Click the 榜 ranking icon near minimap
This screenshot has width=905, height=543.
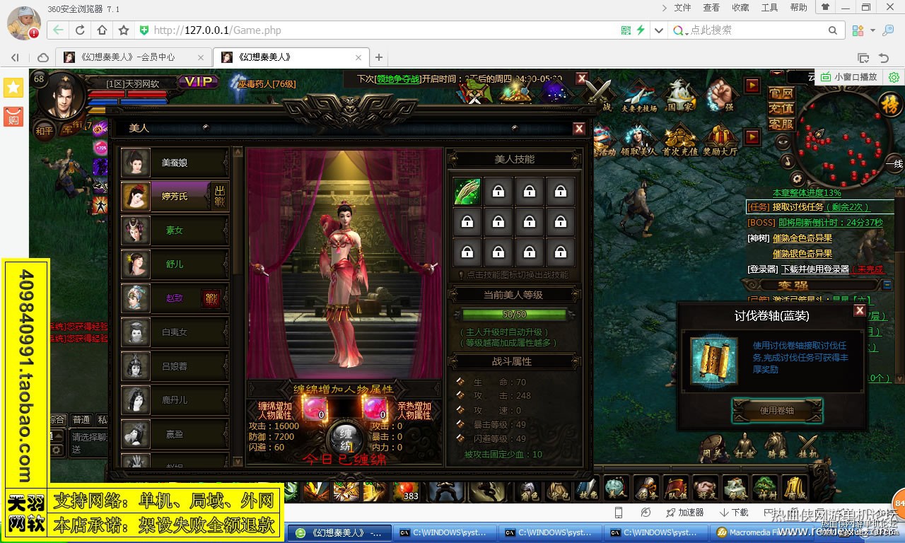click(x=890, y=105)
